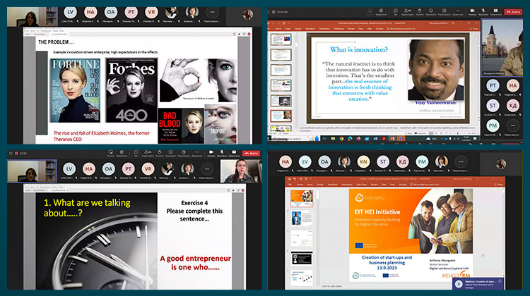Toggle microphone in the top-right call toolbar
The height and width of the screenshot is (296, 530).
coord(483,12)
